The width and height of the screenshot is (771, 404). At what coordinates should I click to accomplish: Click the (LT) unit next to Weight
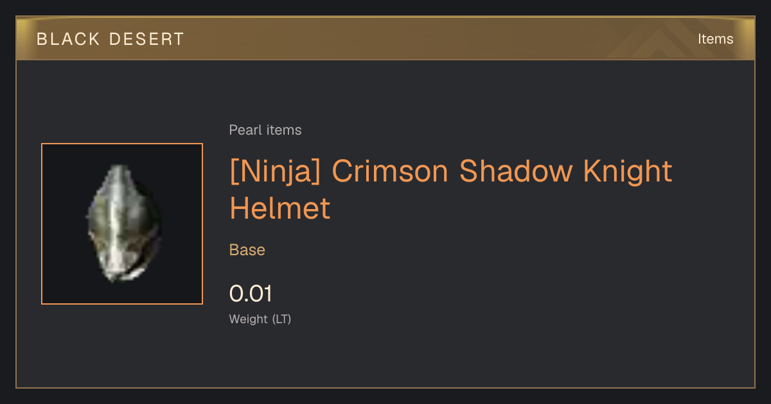(282, 319)
